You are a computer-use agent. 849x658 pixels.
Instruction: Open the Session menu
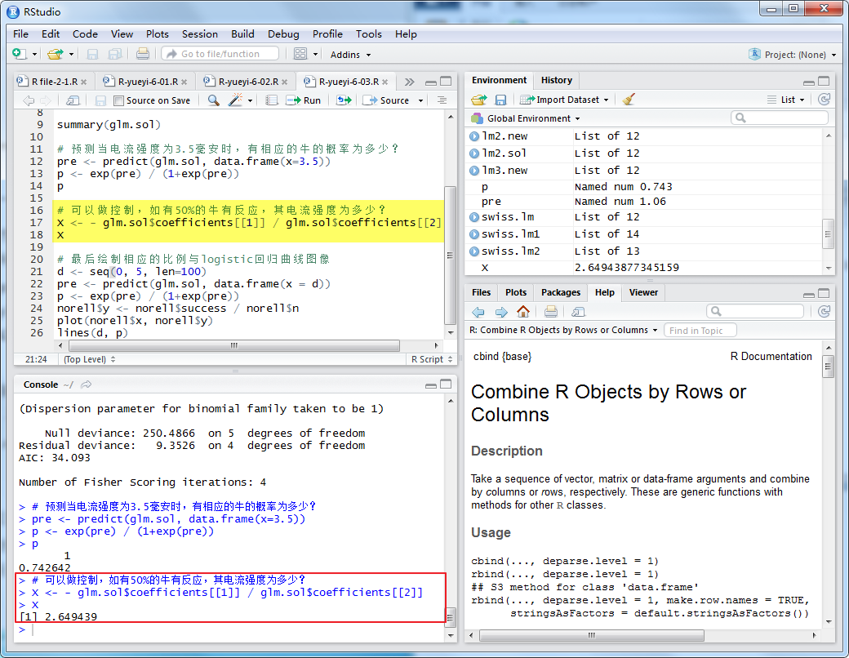click(199, 34)
